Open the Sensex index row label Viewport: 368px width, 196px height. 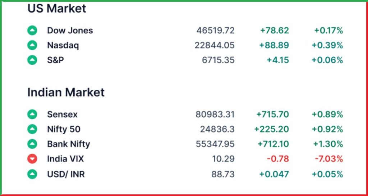[x=62, y=115]
